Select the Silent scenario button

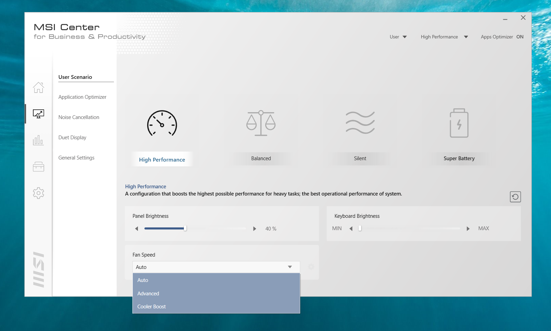coord(360,158)
